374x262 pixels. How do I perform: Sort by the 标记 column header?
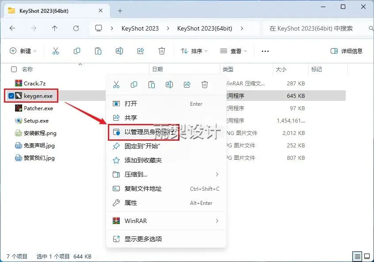point(317,69)
